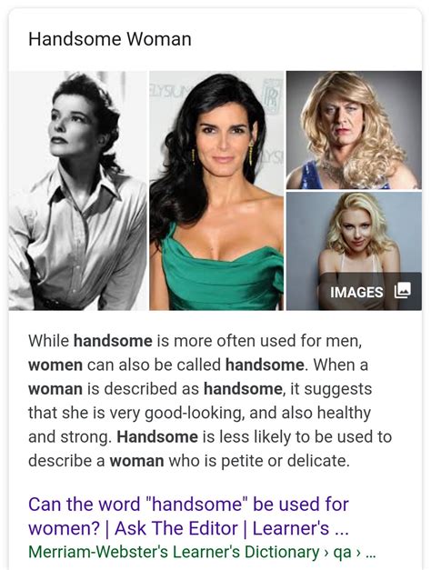Click the result title ending in Learner's
The width and height of the screenshot is (431, 570).
(x=188, y=515)
